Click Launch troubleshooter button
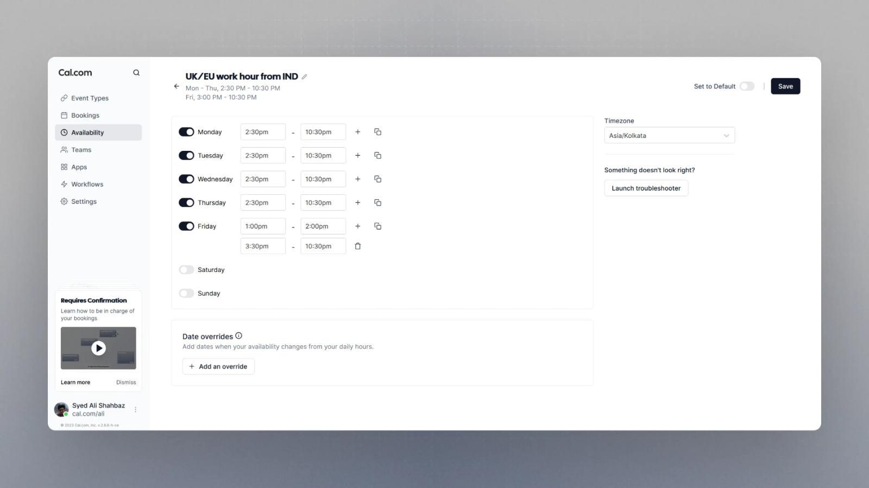Viewport: 869px width, 488px height. (x=646, y=188)
